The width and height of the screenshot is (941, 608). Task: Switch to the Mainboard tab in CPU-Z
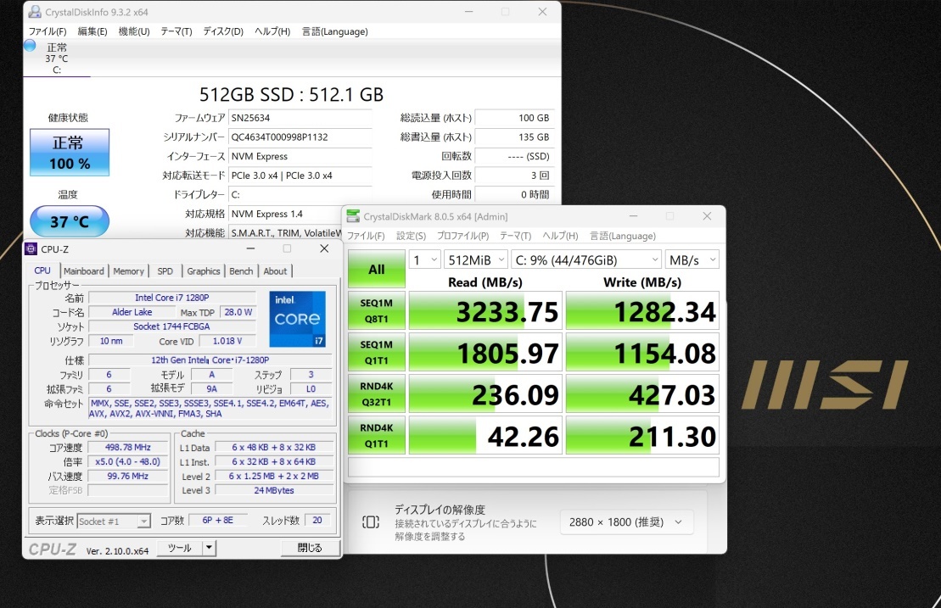coord(85,271)
